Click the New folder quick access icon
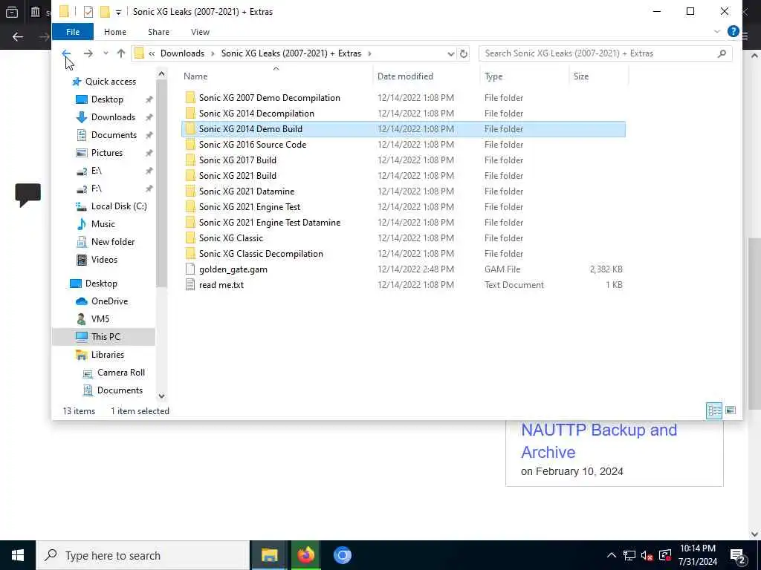The width and height of the screenshot is (761, 570). [x=104, y=12]
